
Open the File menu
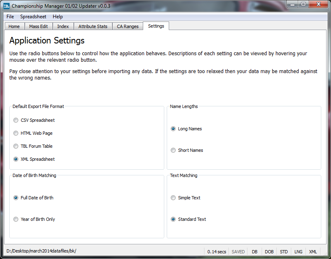10,17
